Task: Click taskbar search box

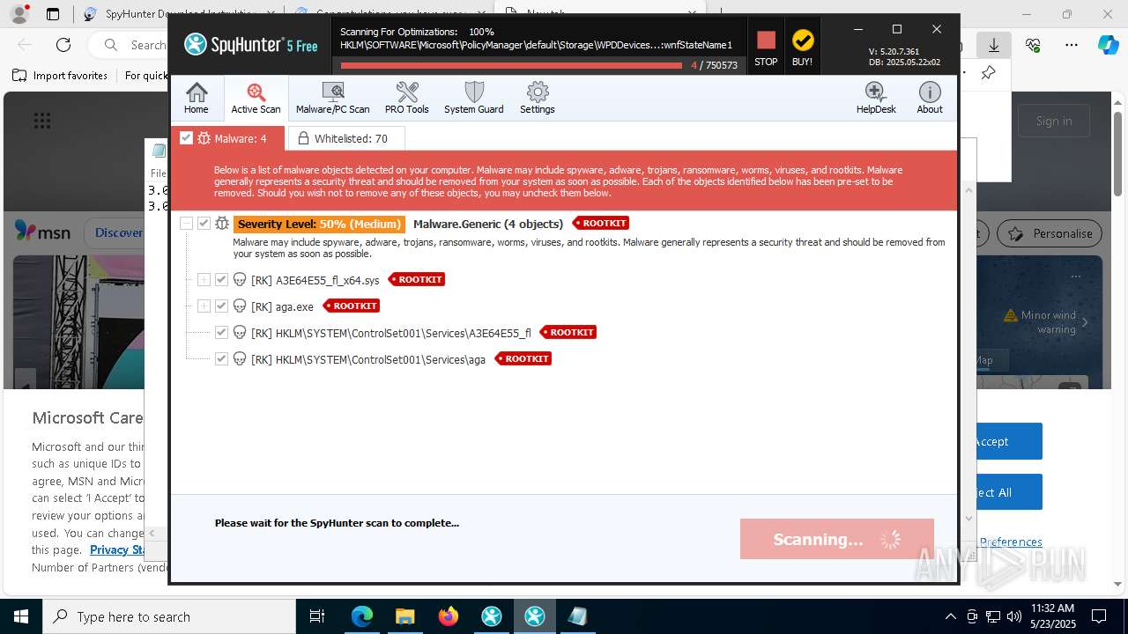Action: (x=169, y=616)
